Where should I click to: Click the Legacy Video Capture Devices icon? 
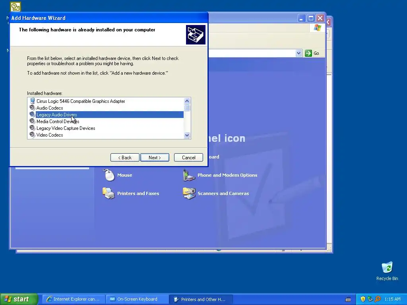click(x=32, y=128)
